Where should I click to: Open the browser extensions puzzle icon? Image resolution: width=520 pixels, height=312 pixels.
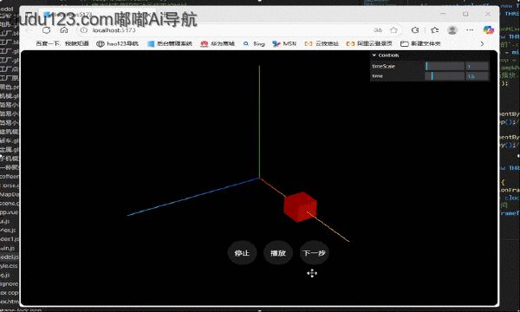(x=415, y=30)
